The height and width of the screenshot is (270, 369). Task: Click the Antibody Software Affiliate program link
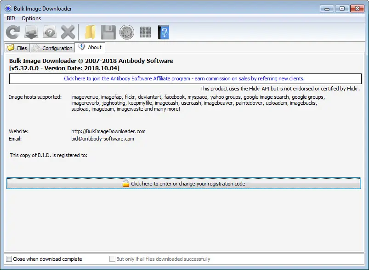[x=184, y=79]
